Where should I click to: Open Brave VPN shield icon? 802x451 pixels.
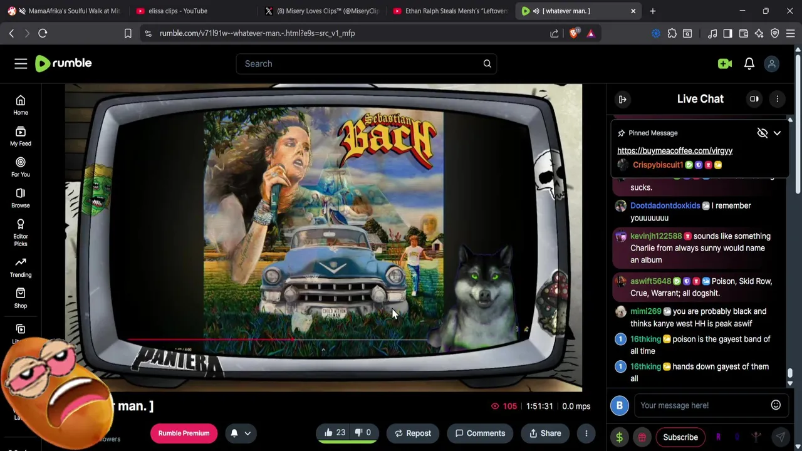(775, 33)
